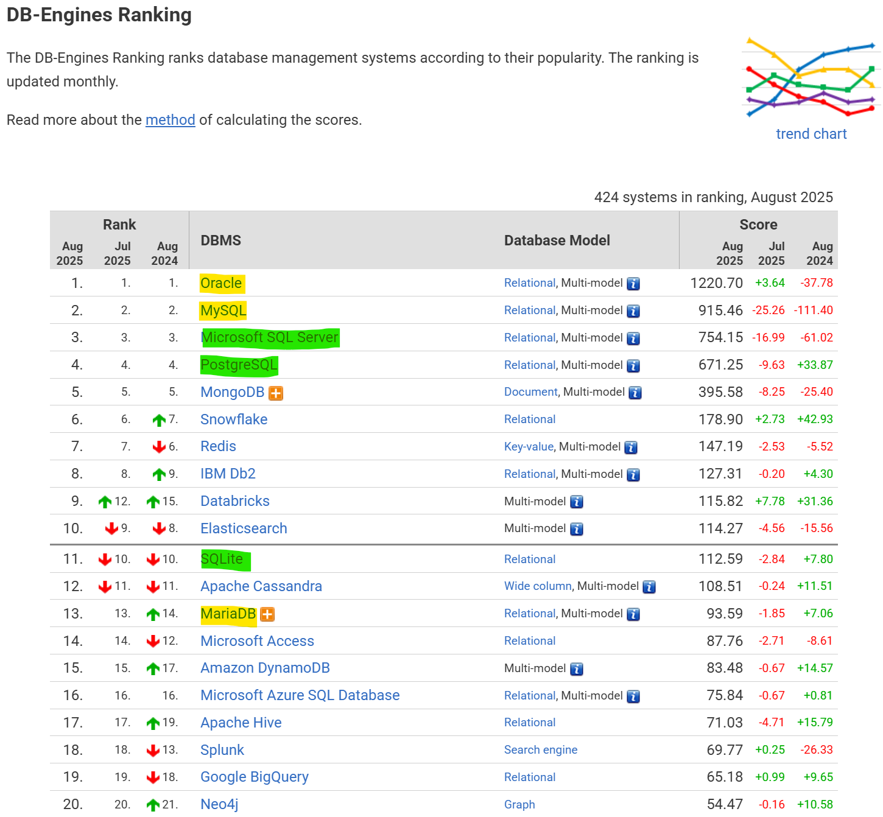This screenshot has width=883, height=817.
Task: Click info icon in Microsoft Azure SQL Database row
Action: click(633, 696)
